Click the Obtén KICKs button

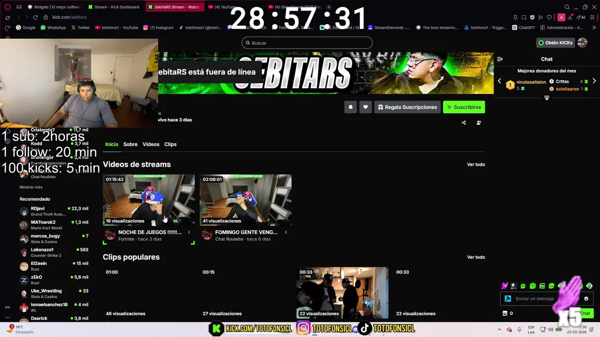point(555,43)
